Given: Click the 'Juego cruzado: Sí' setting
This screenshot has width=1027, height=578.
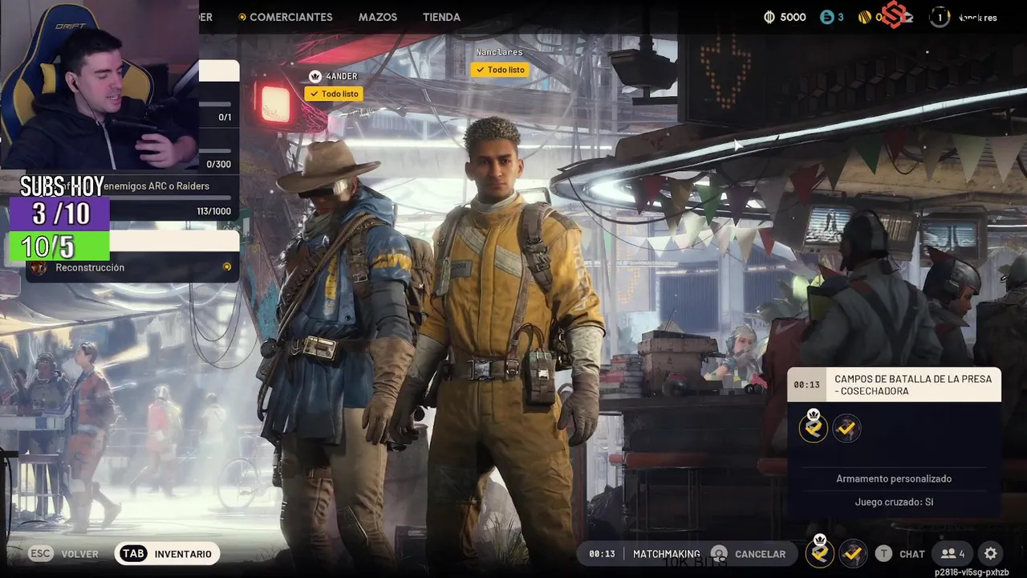Looking at the screenshot, I should (894, 502).
